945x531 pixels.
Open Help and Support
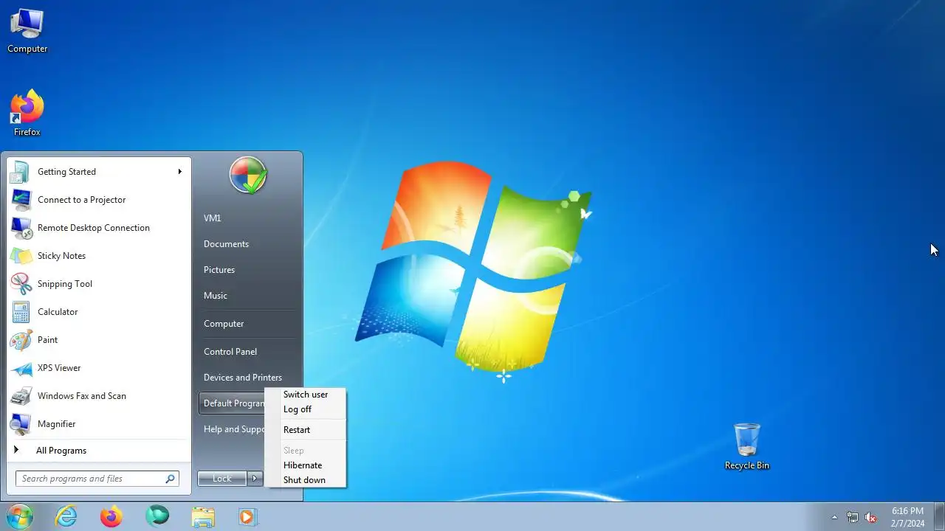click(233, 429)
